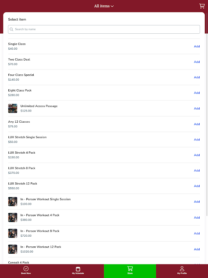Add Unlimited Access Passage
This screenshot has width=208, height=278.
tap(197, 108)
